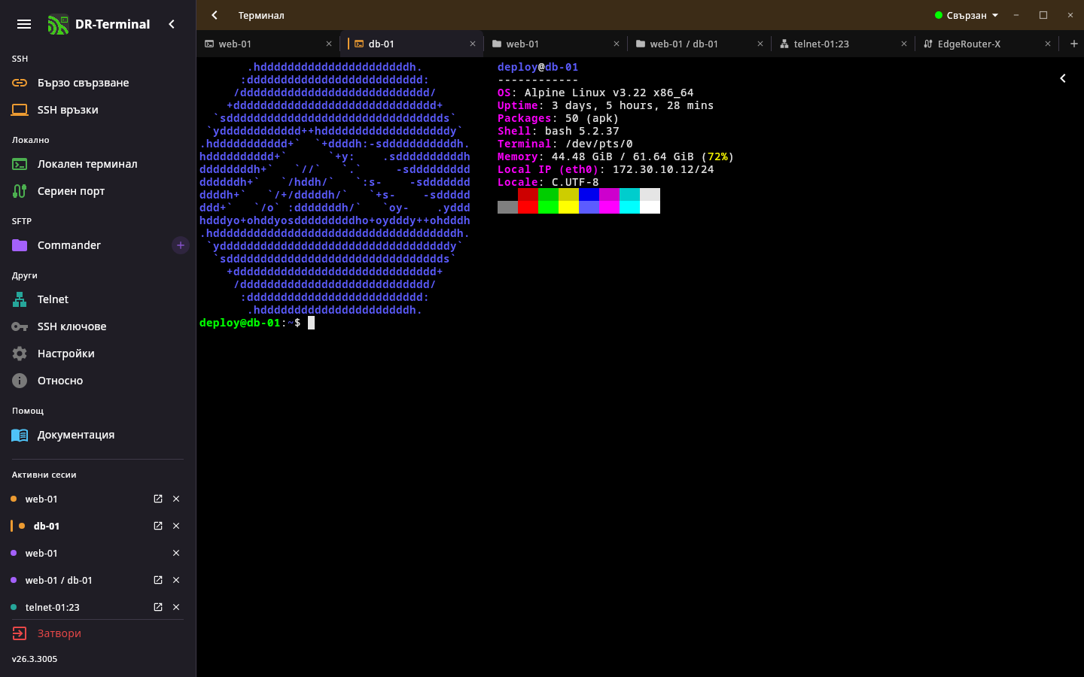Image resolution: width=1084 pixels, height=677 pixels.
Task: Launch Локален терминал
Action: pyautogui.click(x=98, y=164)
